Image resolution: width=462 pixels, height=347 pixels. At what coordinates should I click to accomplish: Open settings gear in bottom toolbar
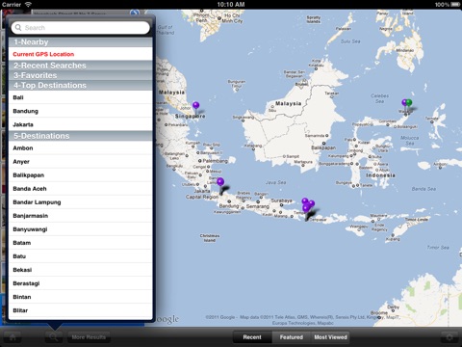pos(449,337)
